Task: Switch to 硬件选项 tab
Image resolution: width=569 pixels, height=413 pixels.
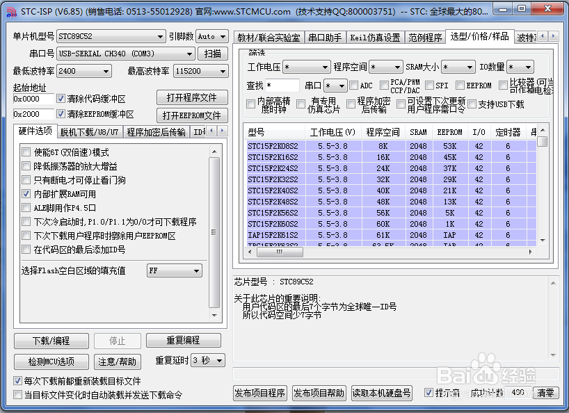Action: [35, 131]
